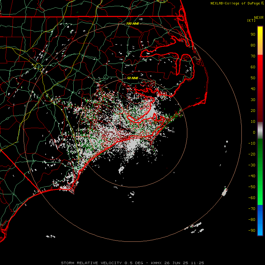The image size is (265, 265).
Task: Click the positive 30 scale label
Action: pyautogui.click(x=253, y=100)
